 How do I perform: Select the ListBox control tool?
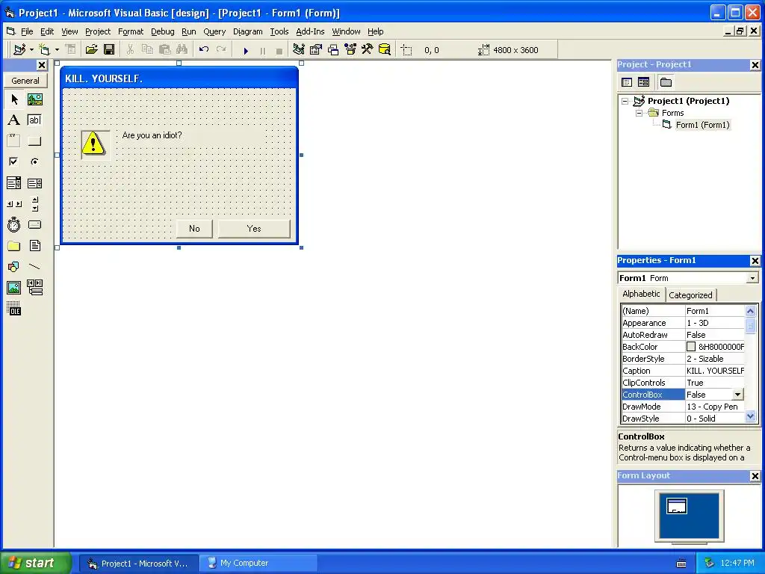pos(34,183)
